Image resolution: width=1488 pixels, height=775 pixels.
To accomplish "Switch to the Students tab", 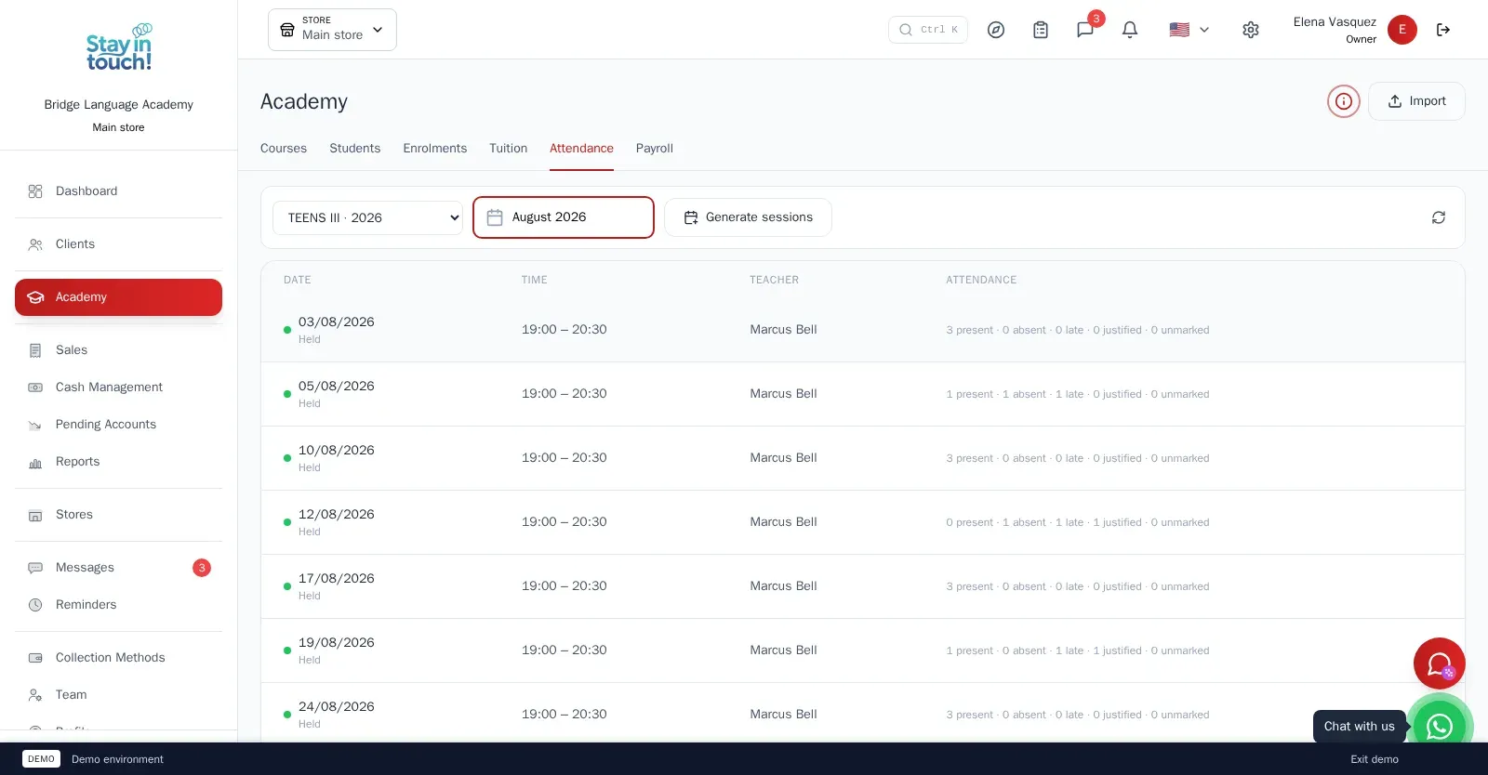I will click(355, 149).
